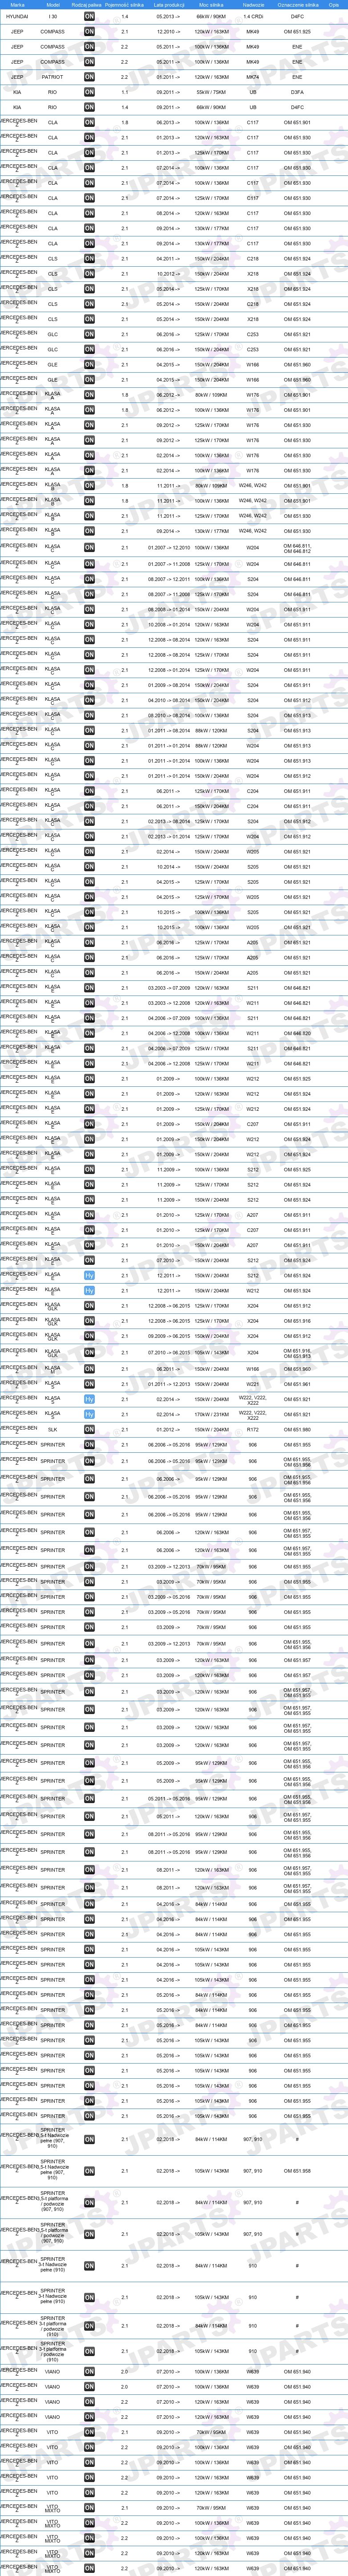Click the ON fuel badge in the JEEP PATRIOT row
The height and width of the screenshot is (2576, 348).
(89, 77)
